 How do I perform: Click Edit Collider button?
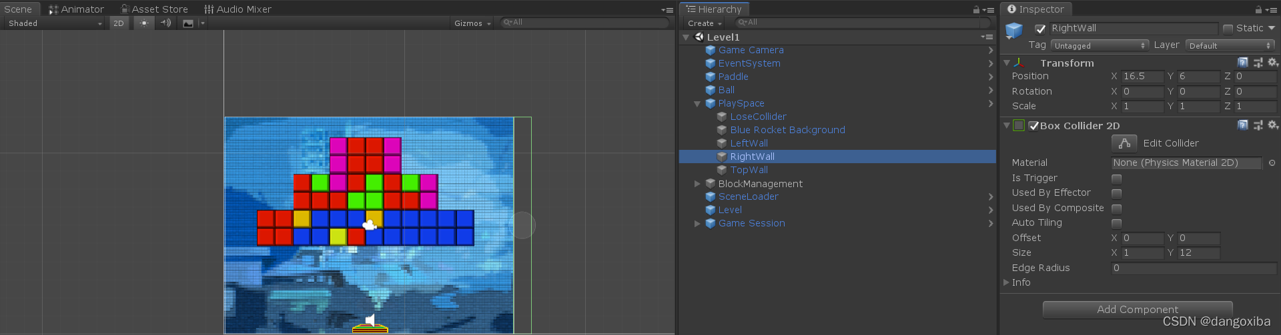(1124, 143)
